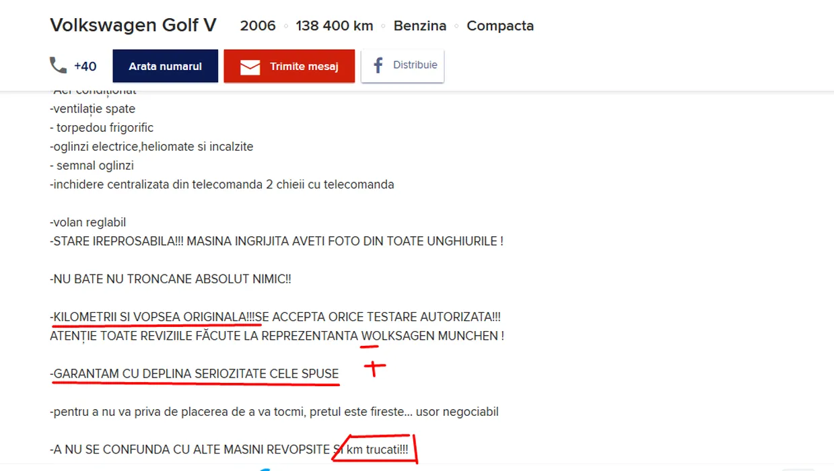Click the Benzina fuel label

[x=420, y=26]
